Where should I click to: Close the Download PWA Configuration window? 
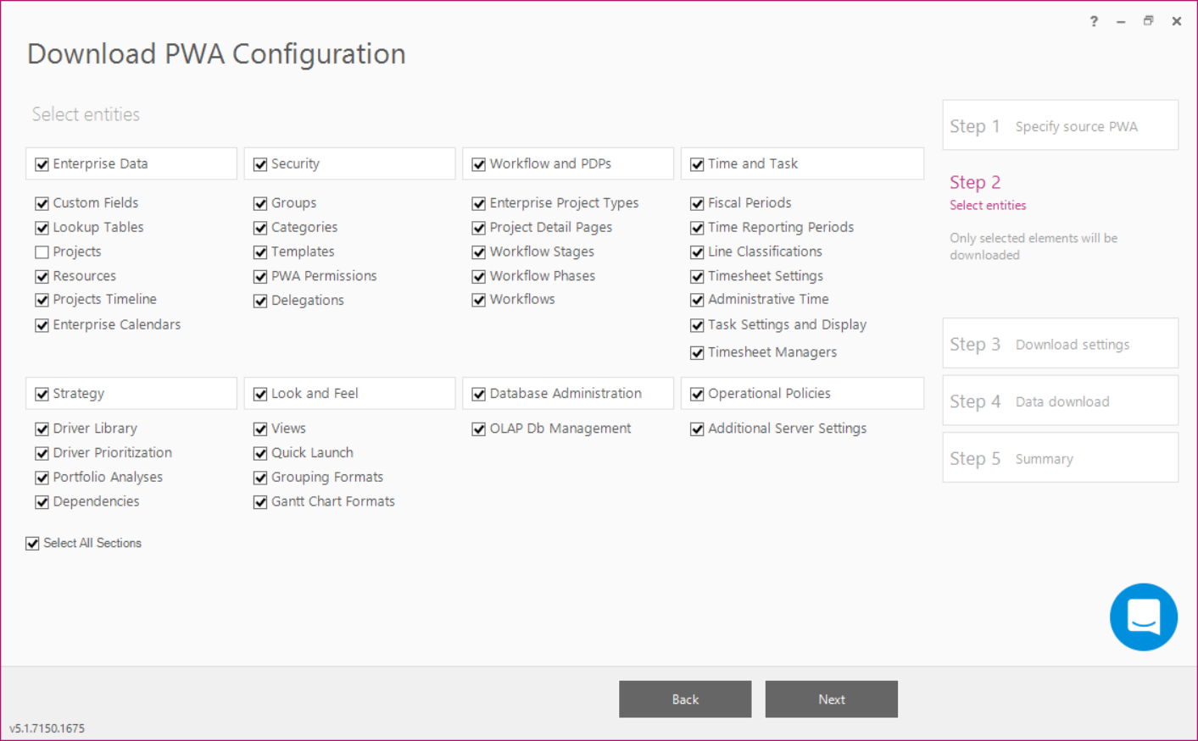[x=1177, y=21]
